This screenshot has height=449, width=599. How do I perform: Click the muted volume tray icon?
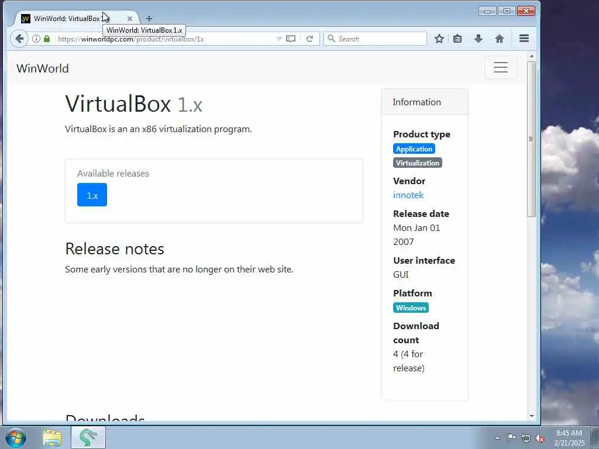(x=540, y=438)
